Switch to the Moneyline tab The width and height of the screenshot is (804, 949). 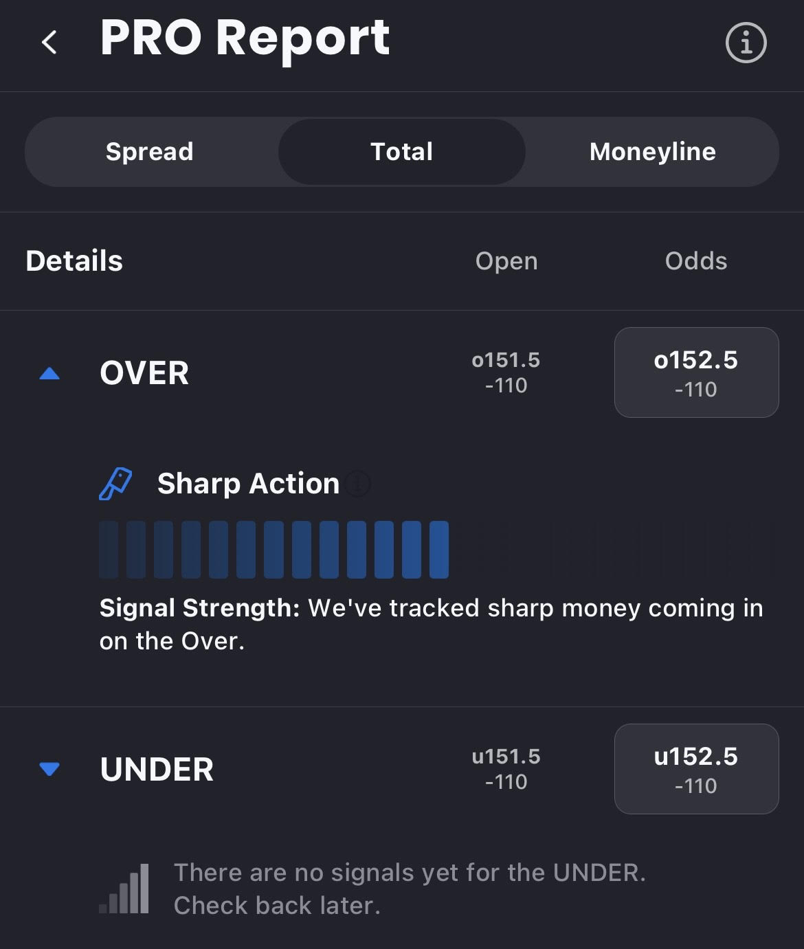tap(652, 152)
